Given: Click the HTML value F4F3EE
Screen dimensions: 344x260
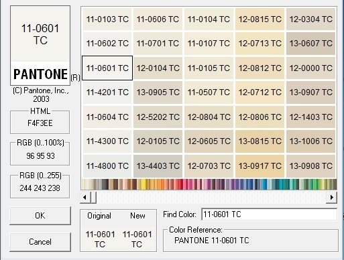Looking at the screenshot, I should pos(40,123).
